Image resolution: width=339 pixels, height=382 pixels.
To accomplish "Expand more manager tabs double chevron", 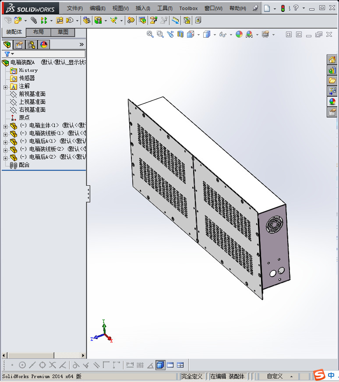I will 81,45.
